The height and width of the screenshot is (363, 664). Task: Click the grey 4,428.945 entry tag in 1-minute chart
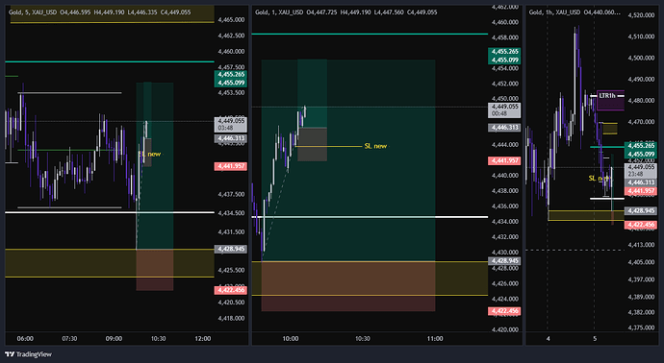[x=504, y=261]
